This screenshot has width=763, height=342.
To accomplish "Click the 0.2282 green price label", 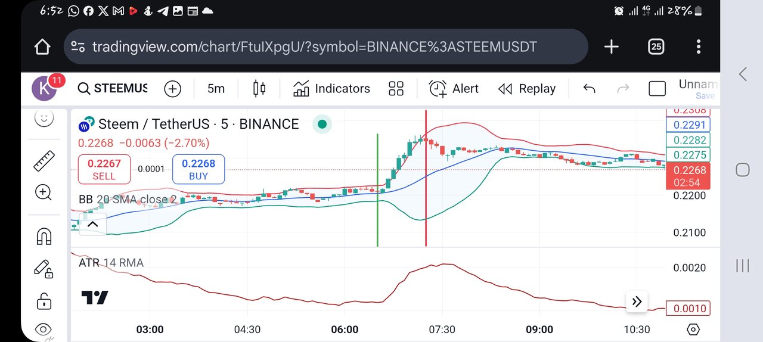I will click(x=689, y=140).
